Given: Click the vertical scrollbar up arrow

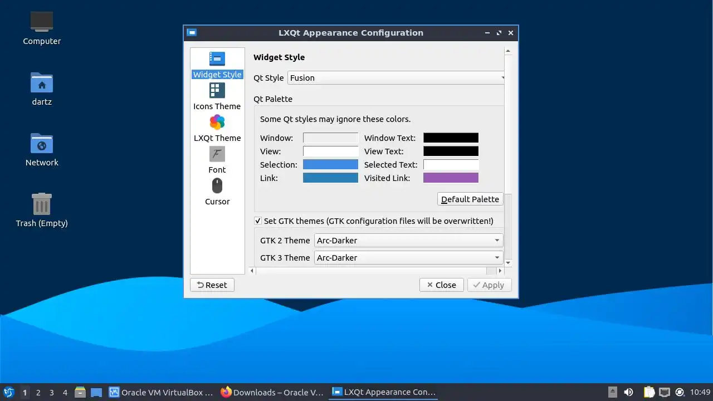Looking at the screenshot, I should (x=508, y=51).
